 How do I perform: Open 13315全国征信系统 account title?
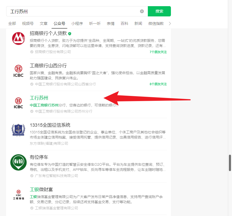click(50, 125)
